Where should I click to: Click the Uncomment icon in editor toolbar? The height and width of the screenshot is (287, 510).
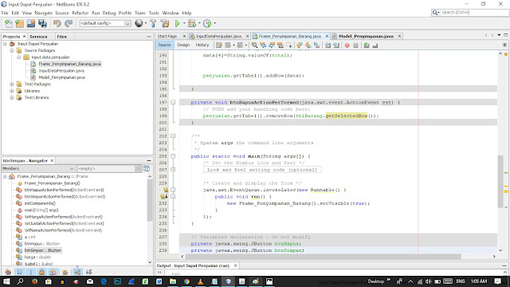point(375,45)
